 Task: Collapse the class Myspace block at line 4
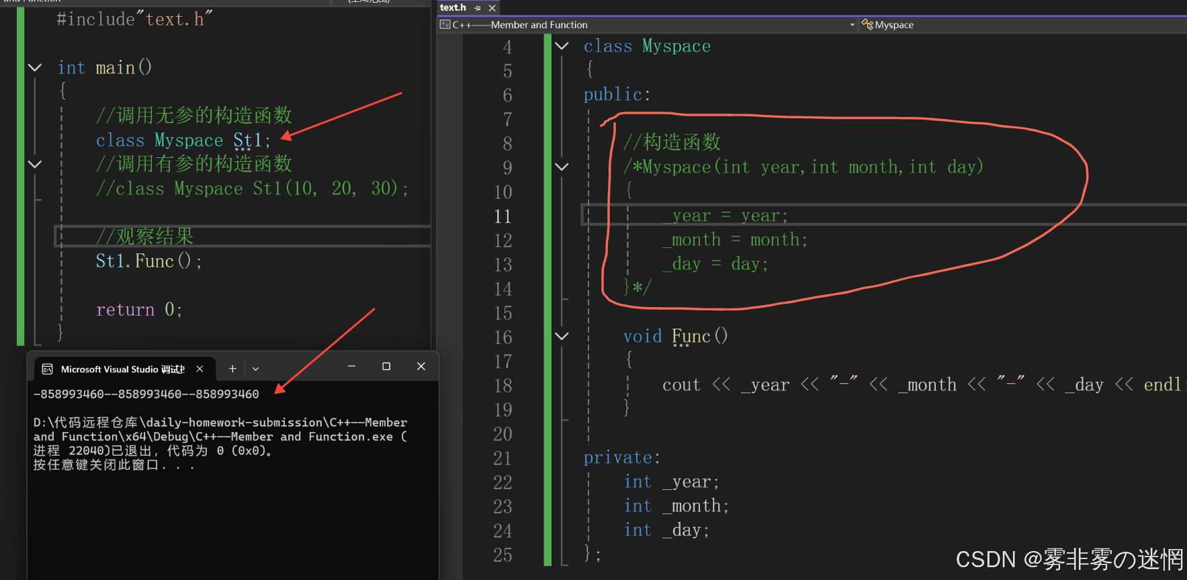(562, 46)
